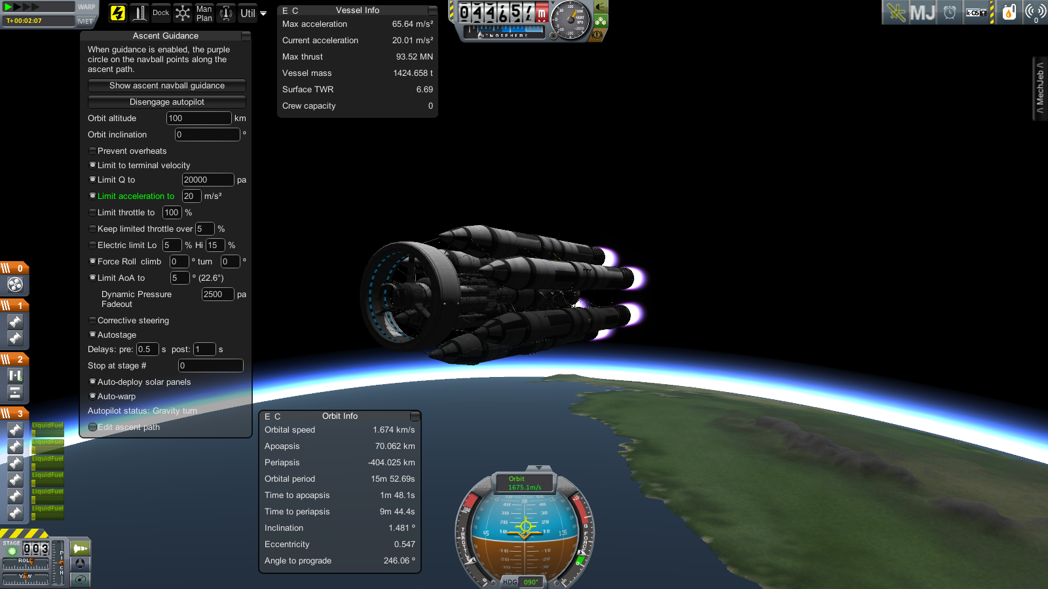1048x589 pixels.
Task: Expand the Util dropdown arrow
Action: coord(263,14)
